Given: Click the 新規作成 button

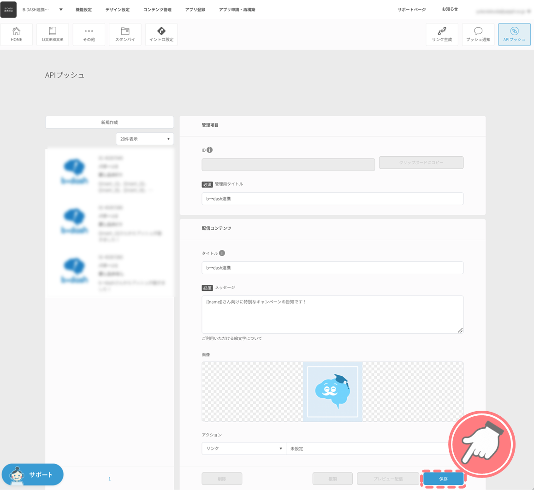Looking at the screenshot, I should pyautogui.click(x=109, y=122).
